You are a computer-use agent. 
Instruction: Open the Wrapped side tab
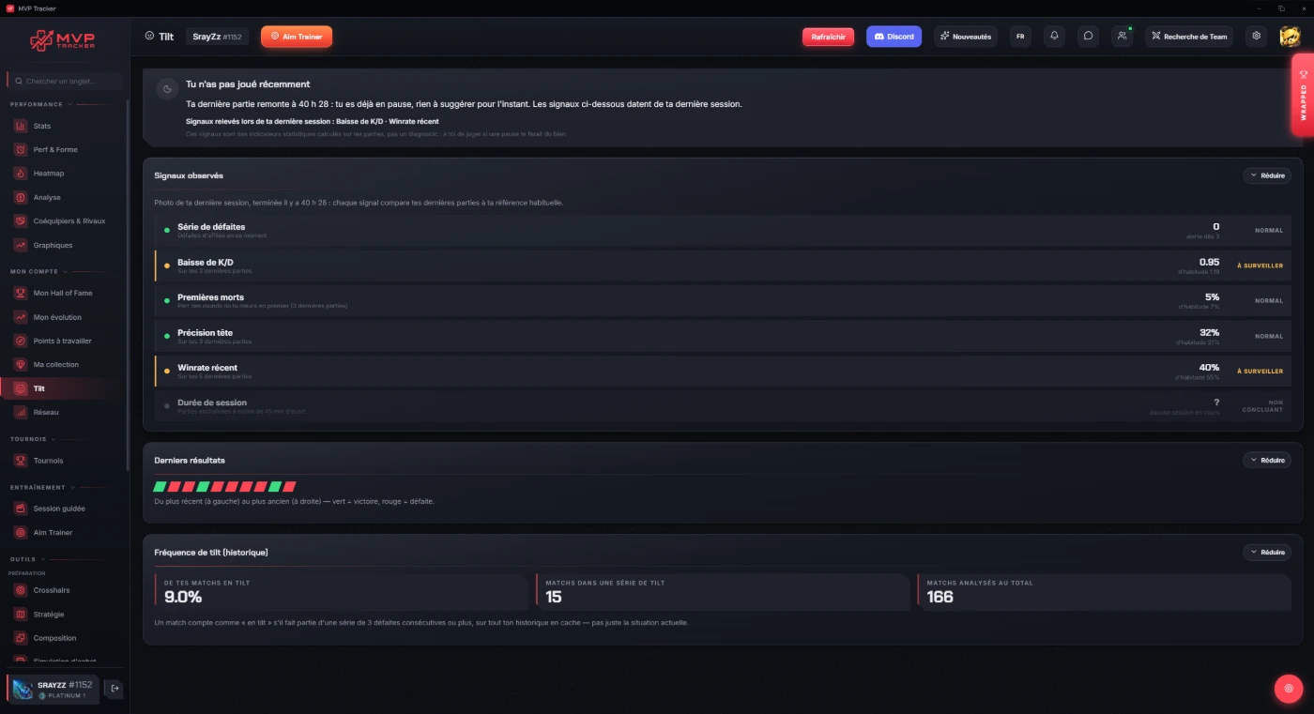point(1303,94)
